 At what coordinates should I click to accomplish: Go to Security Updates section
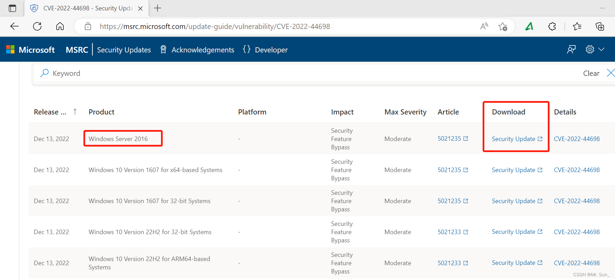click(x=124, y=50)
